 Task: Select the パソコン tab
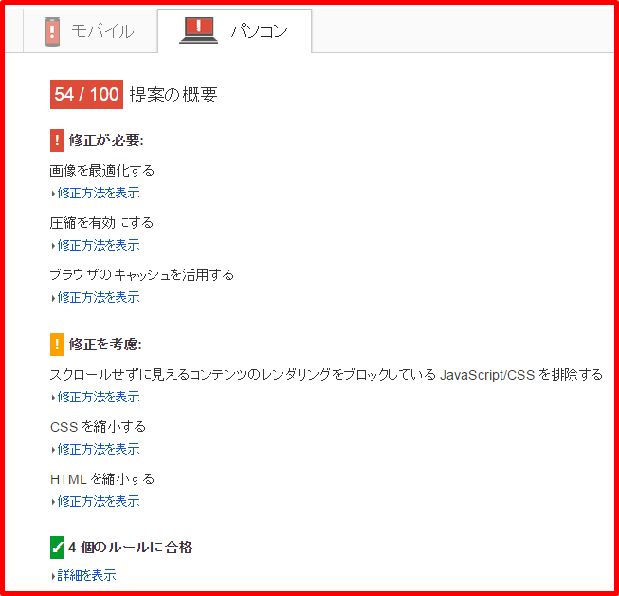pyautogui.click(x=234, y=30)
